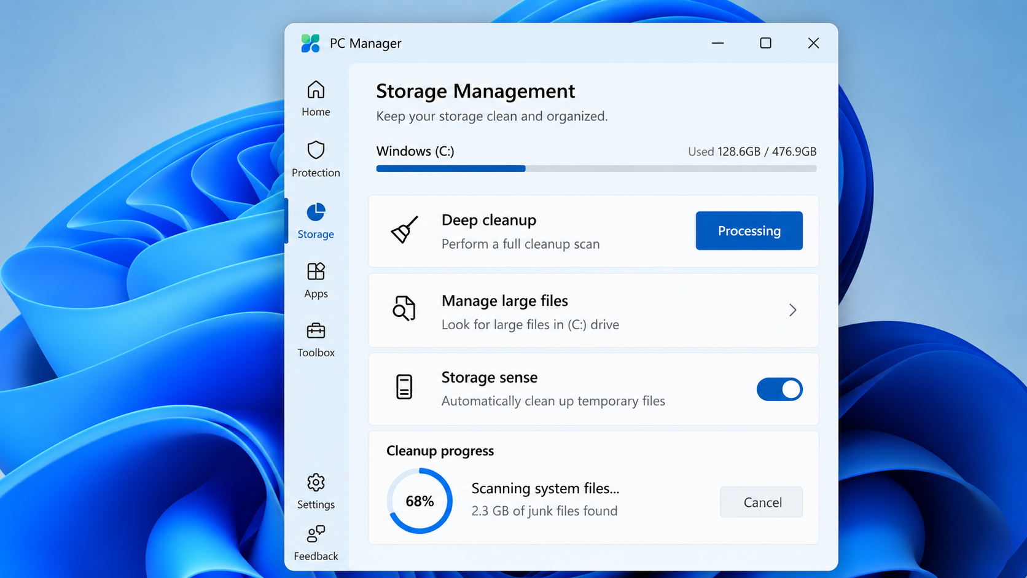This screenshot has height=578, width=1027.
Task: Maximize the PC Manager window
Action: click(765, 43)
